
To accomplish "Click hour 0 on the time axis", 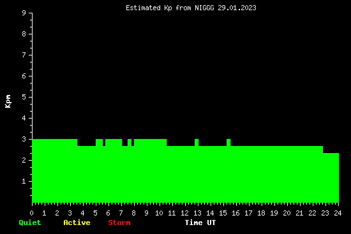I will click(x=31, y=213).
